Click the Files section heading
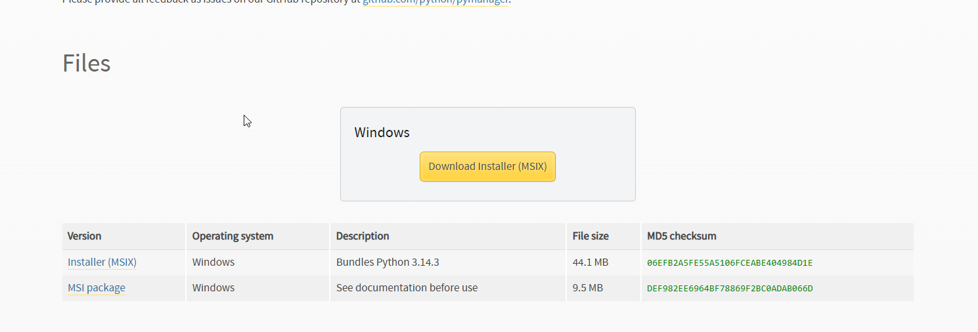This screenshot has width=978, height=332. [x=86, y=64]
